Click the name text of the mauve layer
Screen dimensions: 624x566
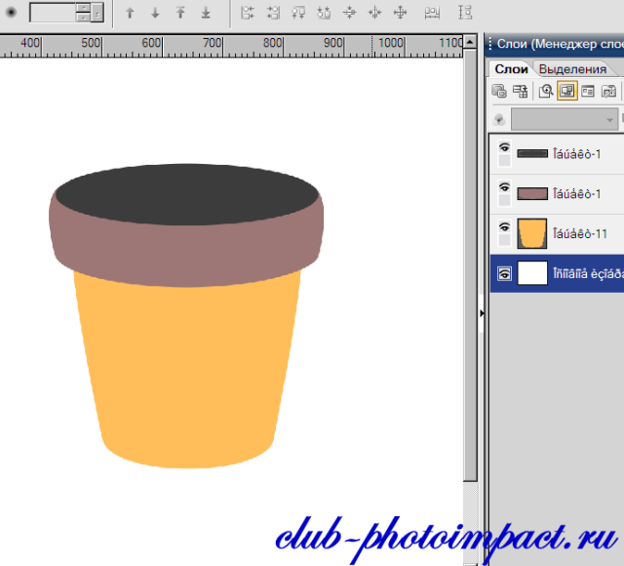576,194
